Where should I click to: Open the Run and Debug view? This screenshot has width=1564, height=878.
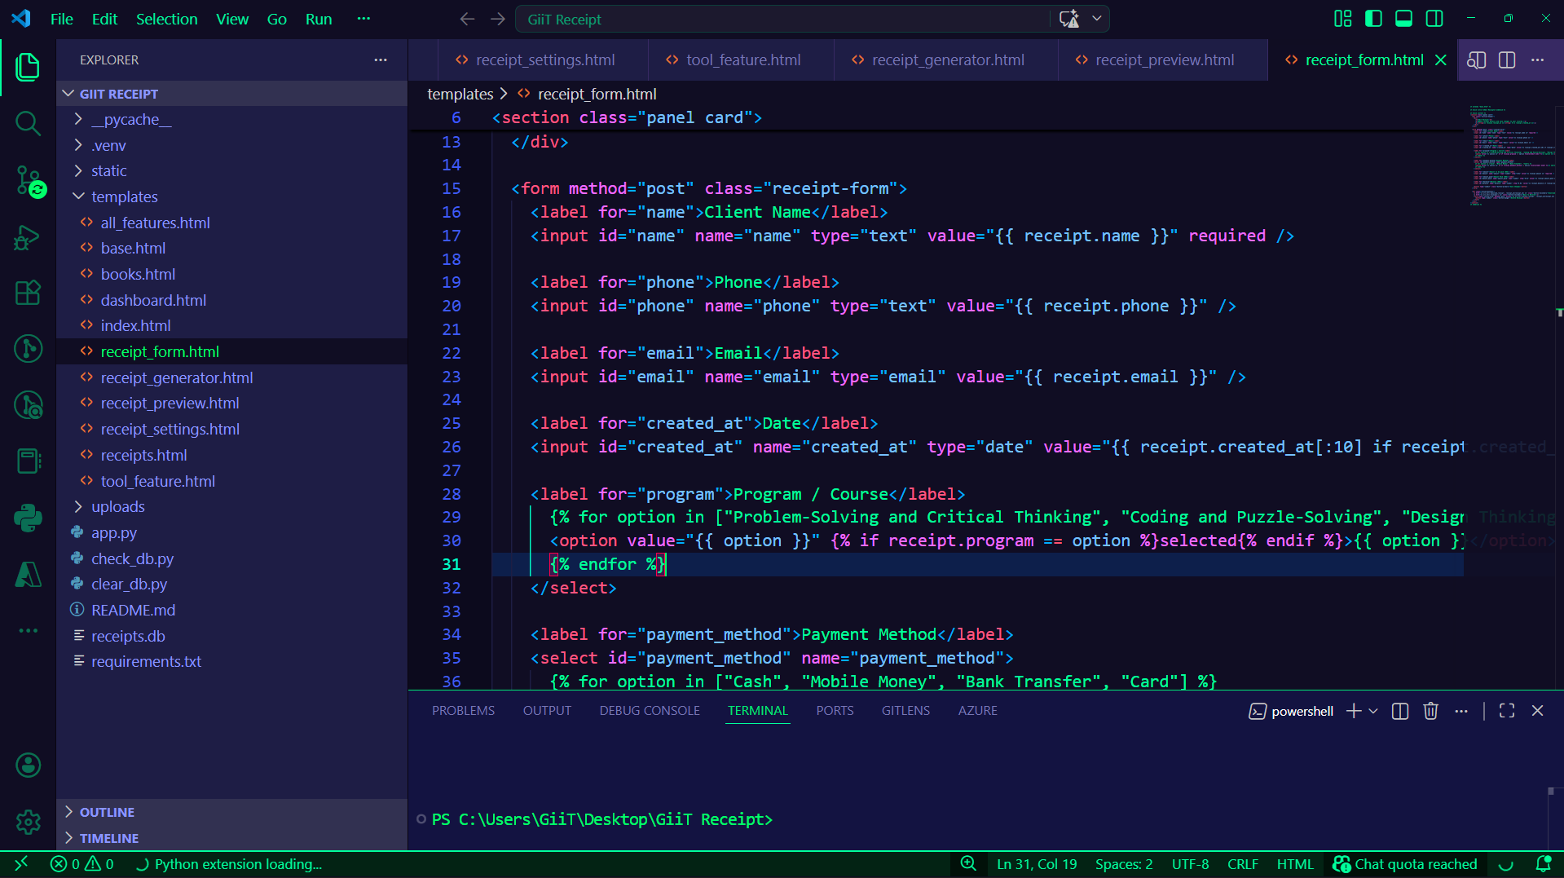click(28, 237)
